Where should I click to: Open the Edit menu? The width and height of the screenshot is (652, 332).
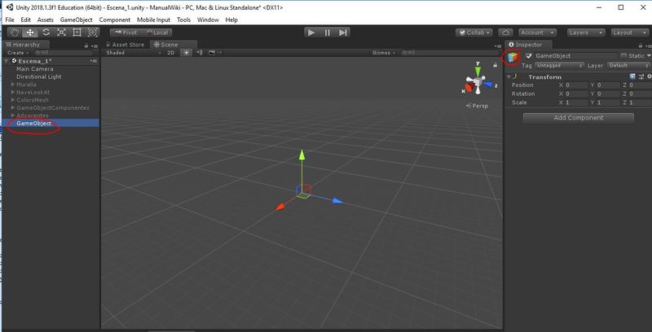26,20
